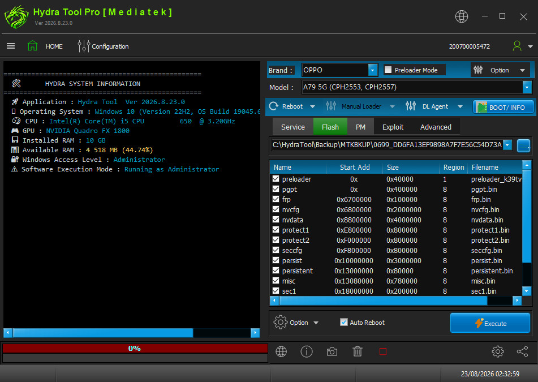Expand the bottom Option dropdown arrow
The width and height of the screenshot is (538, 382).
tap(316, 323)
